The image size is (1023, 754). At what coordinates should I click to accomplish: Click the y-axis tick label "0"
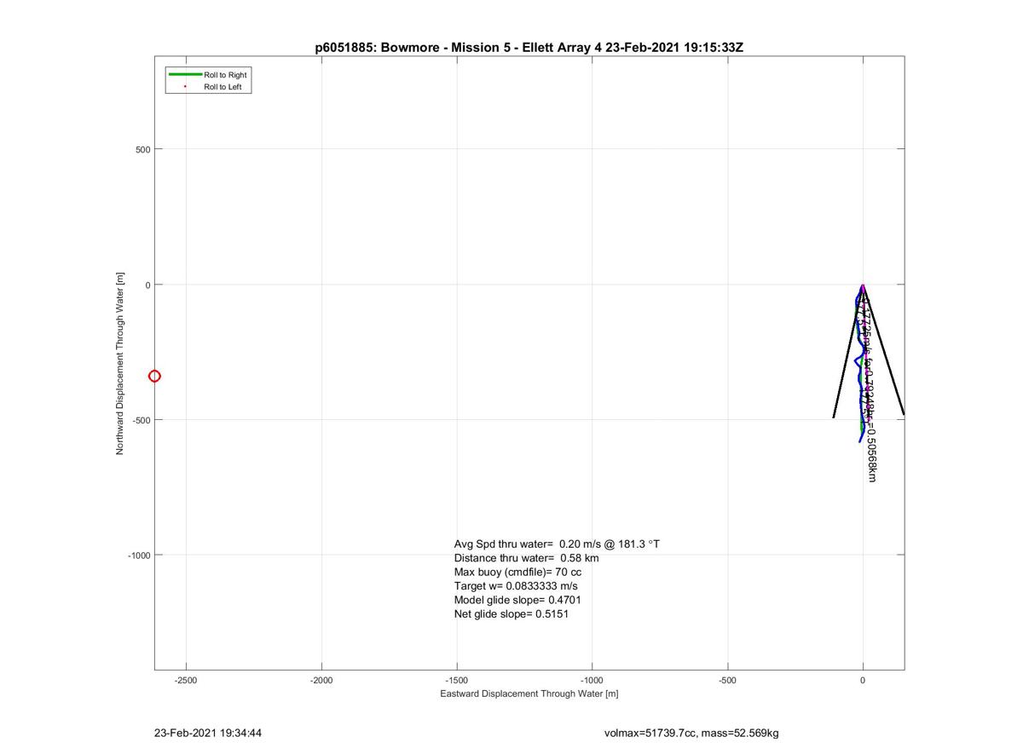(147, 285)
